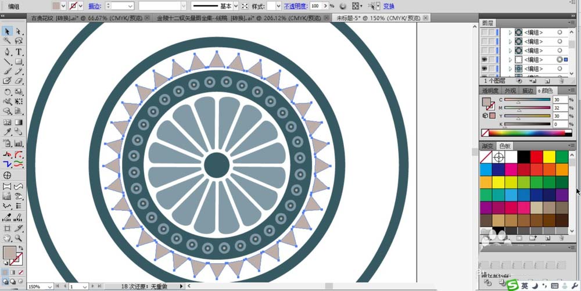The image size is (581, 291).
Task: Click the swap fill and stroke arrow
Action: pos(21,247)
